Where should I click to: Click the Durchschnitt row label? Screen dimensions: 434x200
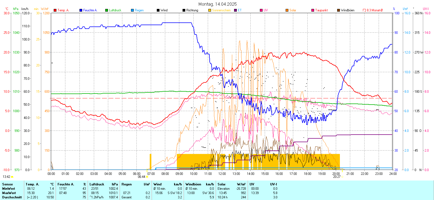(x=12, y=197)
